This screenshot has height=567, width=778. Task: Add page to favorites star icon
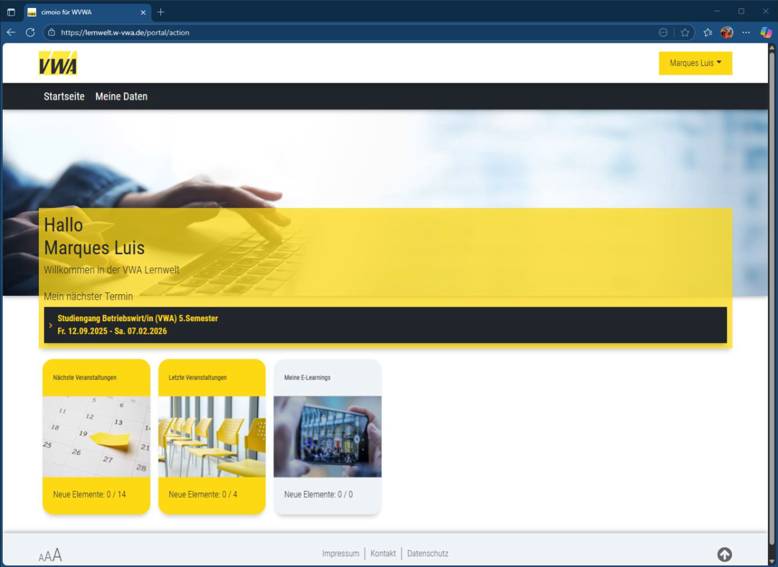click(685, 33)
